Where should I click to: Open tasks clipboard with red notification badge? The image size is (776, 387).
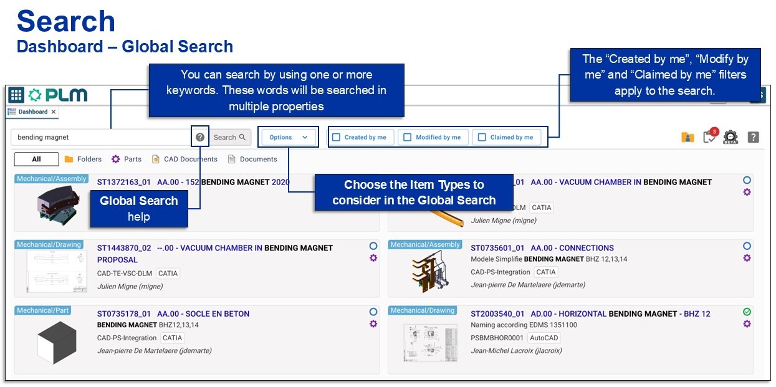[709, 137]
